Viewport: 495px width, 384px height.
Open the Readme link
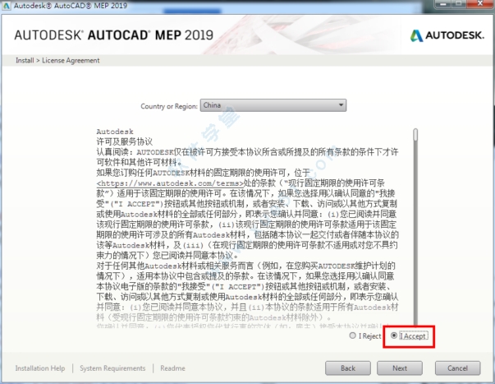172,368
